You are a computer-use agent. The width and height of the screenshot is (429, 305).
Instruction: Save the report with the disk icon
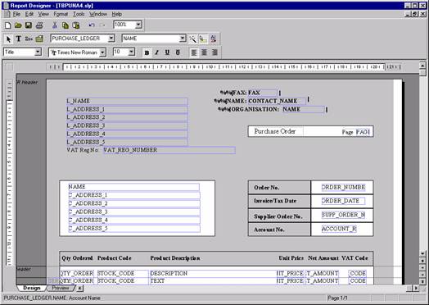(x=29, y=25)
